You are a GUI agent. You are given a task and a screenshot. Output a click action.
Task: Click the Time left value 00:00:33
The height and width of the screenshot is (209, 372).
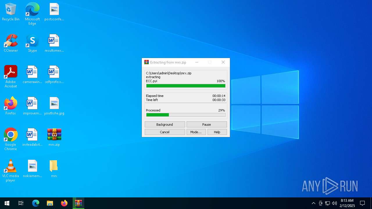(219, 100)
